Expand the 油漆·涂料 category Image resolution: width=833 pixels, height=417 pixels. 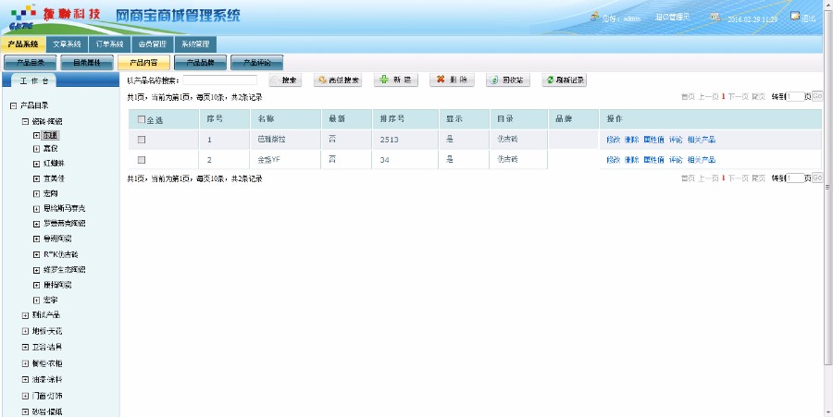[25, 380]
